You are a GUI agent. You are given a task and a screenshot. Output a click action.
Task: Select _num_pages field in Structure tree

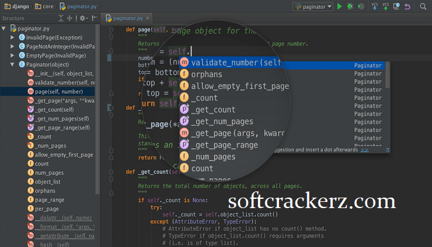coord(47,146)
